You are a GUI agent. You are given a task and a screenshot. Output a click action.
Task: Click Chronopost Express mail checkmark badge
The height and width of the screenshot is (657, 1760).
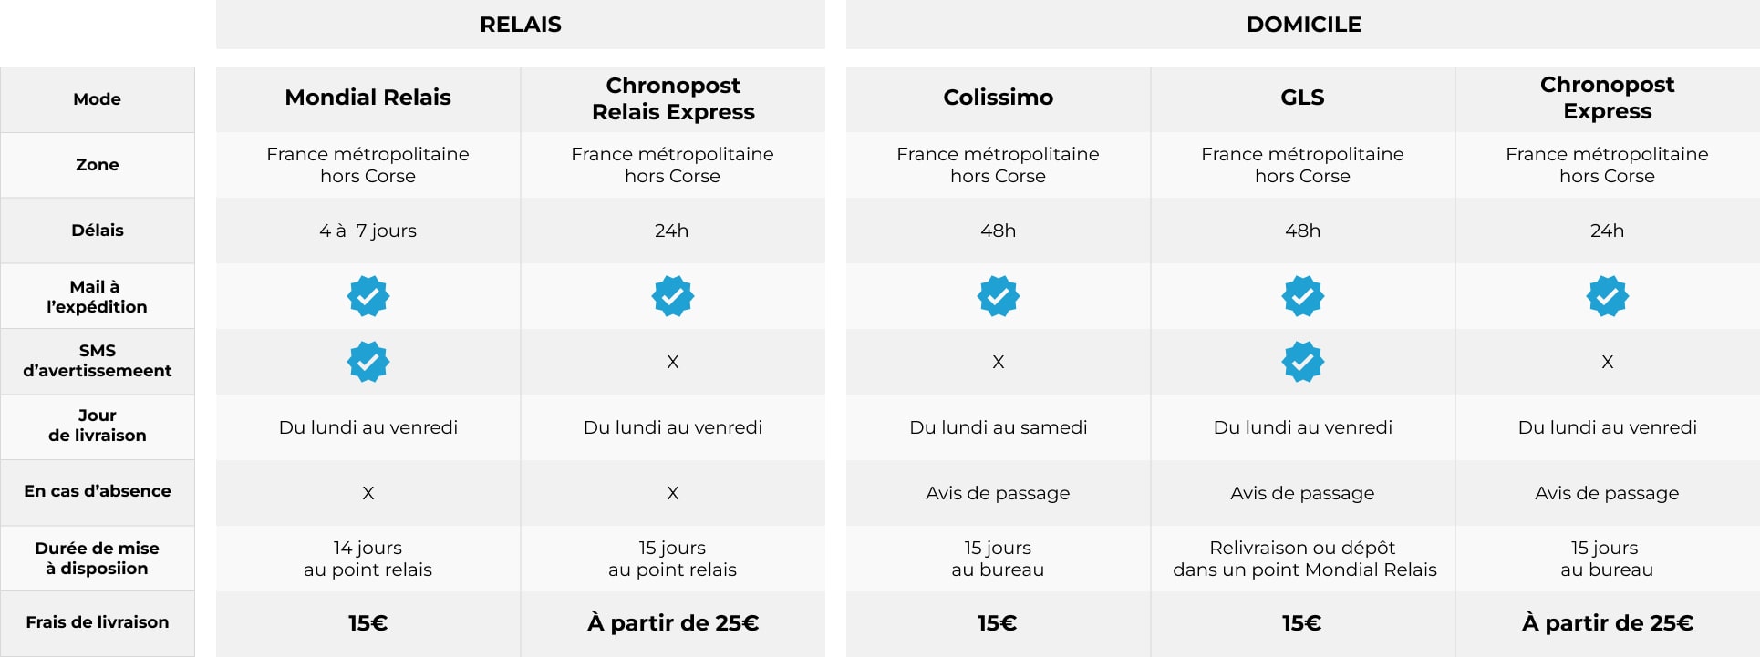[1608, 296]
